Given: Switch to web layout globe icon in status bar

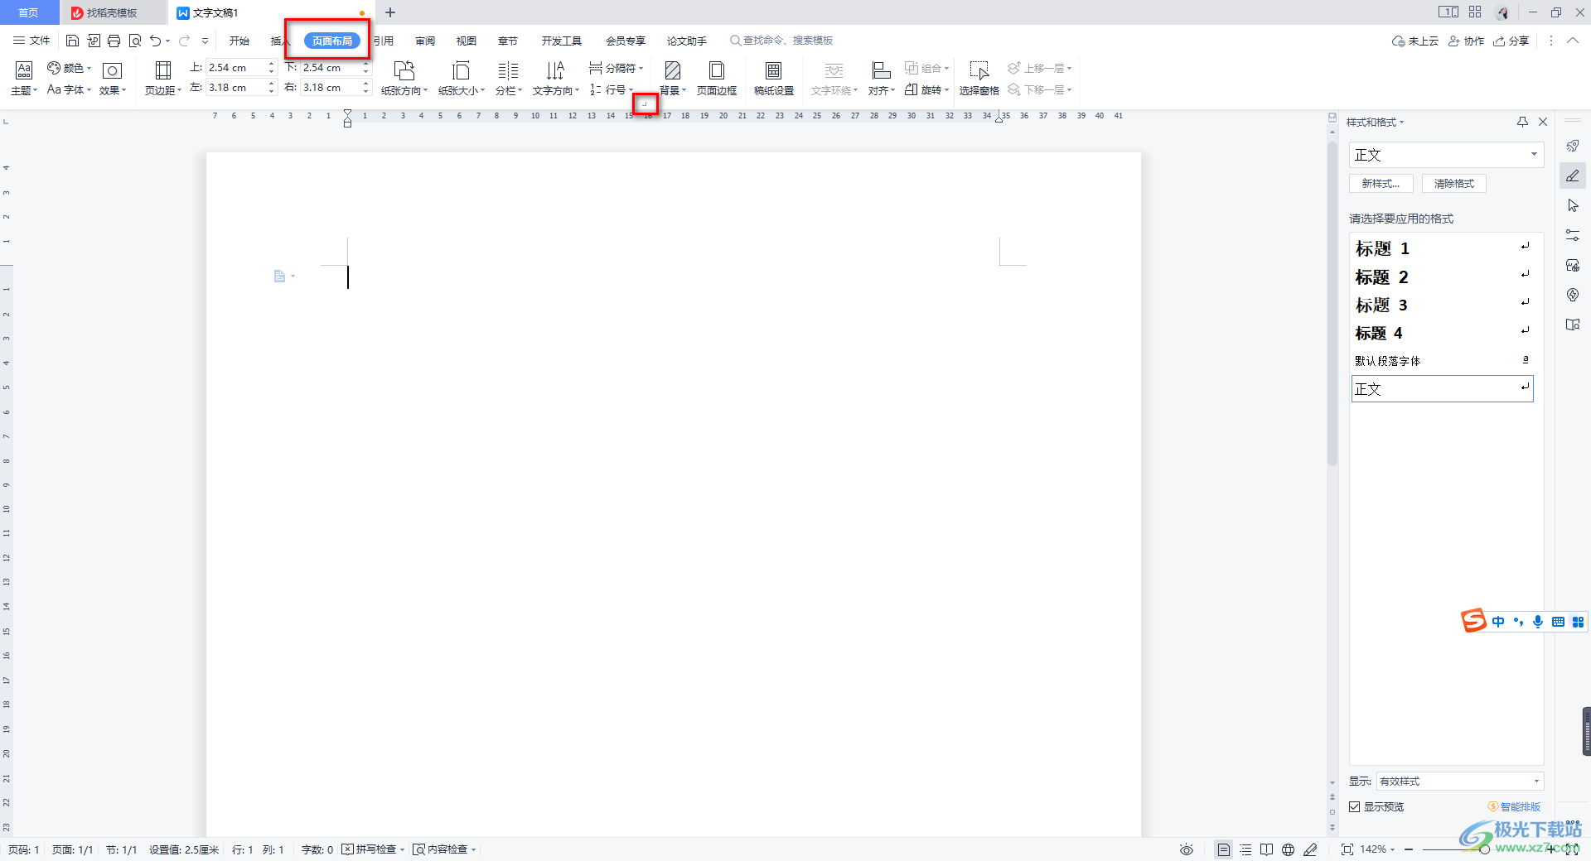Looking at the screenshot, I should coord(1288,849).
